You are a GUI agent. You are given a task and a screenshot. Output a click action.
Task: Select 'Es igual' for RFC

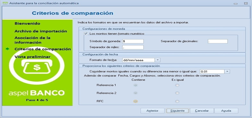pyautogui.click(x=177, y=101)
